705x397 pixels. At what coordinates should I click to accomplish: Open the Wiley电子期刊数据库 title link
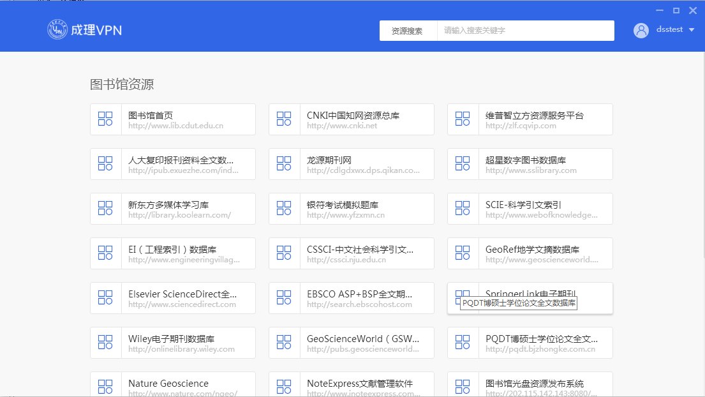pos(171,338)
